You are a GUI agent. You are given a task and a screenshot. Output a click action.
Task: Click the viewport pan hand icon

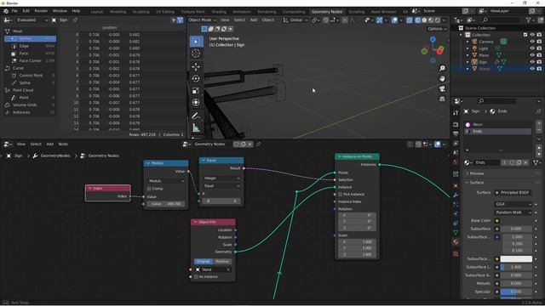click(442, 79)
